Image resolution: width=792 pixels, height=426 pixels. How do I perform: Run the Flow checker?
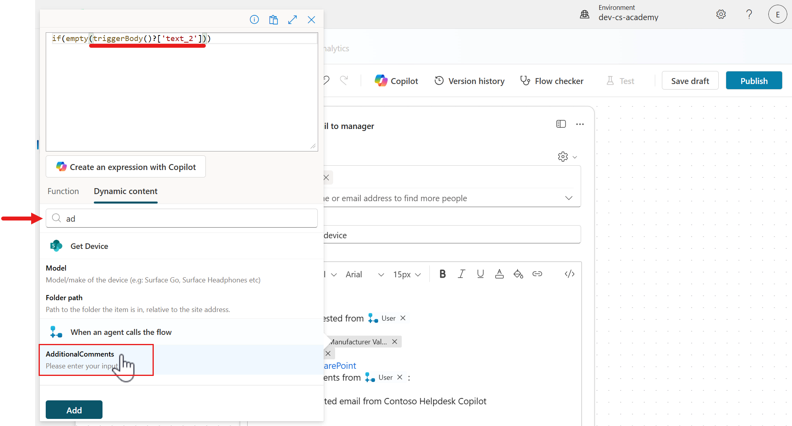tap(552, 80)
